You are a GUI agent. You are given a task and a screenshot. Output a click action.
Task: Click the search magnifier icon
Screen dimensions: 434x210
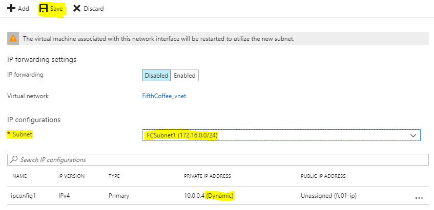(x=14, y=159)
